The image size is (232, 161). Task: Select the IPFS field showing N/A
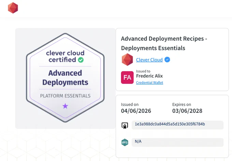click(x=177, y=142)
